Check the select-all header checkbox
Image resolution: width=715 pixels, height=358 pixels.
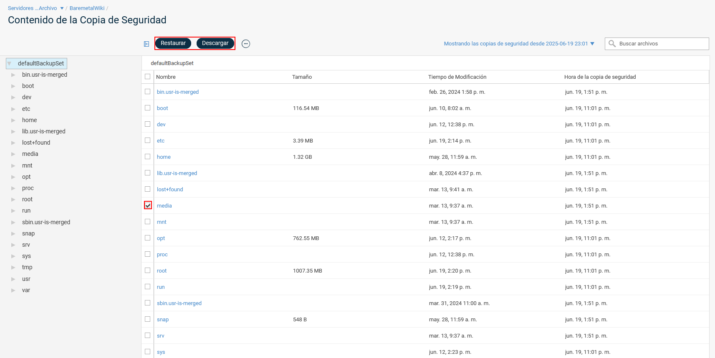148,77
